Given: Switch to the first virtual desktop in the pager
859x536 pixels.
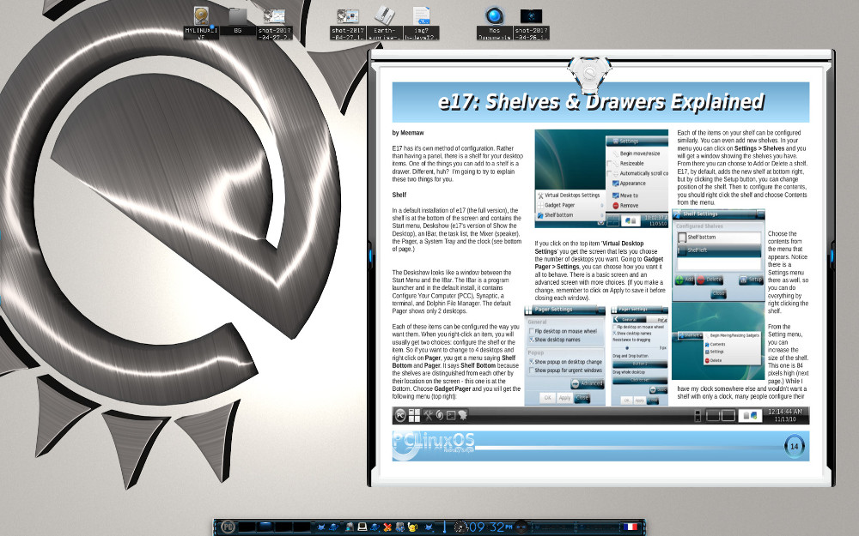Looking at the screenshot, I should click(247, 527).
